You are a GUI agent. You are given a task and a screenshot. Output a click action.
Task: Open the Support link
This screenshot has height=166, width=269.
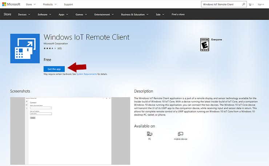coord(68,4)
